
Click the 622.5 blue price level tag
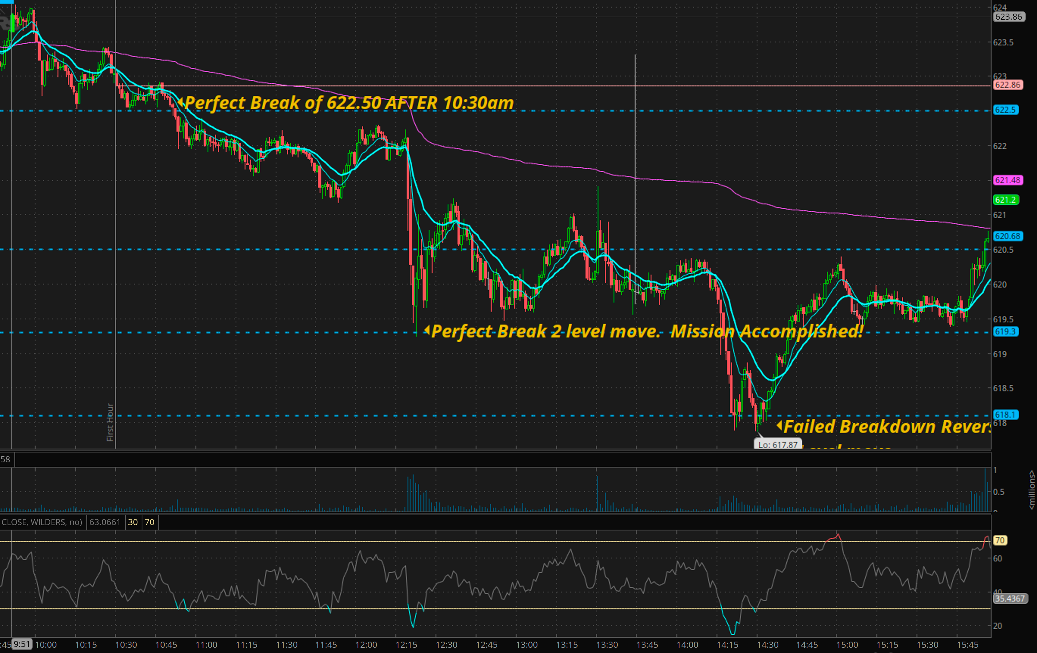click(x=1006, y=110)
